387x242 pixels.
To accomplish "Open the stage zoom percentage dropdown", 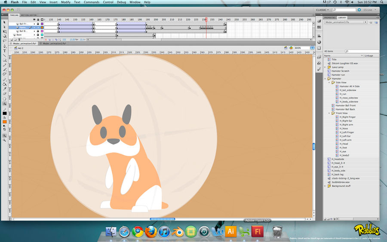I will [313, 48].
